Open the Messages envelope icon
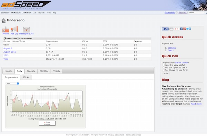207x136 pixels. 27,30
